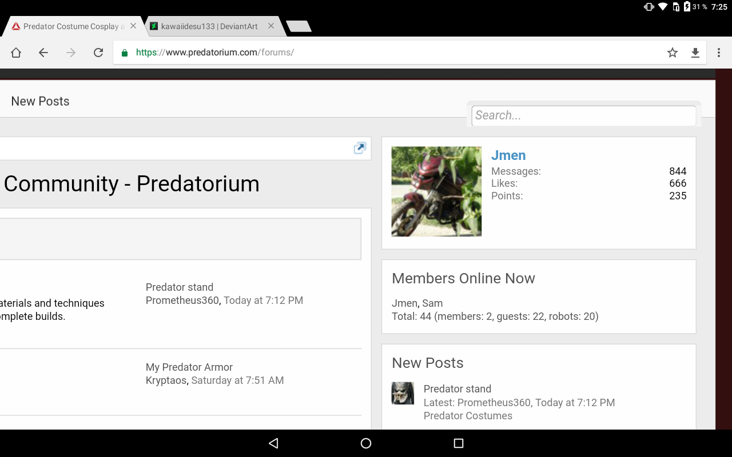Open the Predator mask avatar thumbnail

point(403,394)
